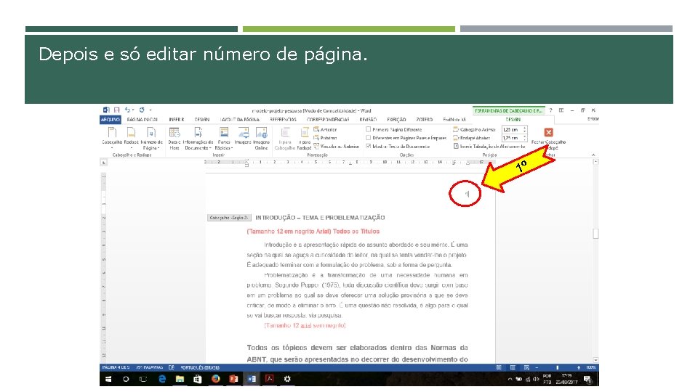Click the zoom slider handle
The width and height of the screenshot is (698, 392).
click(557, 367)
